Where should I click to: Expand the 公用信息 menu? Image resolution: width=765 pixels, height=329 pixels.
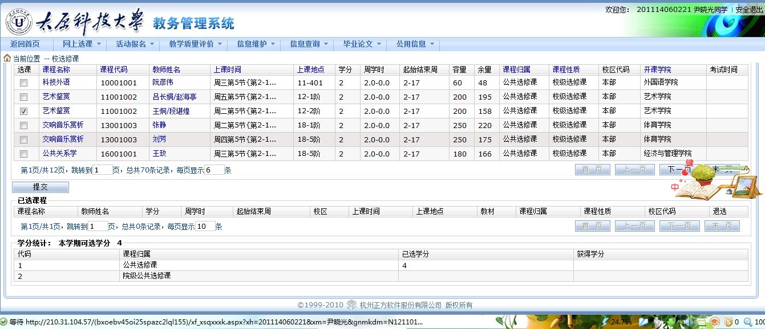coord(414,44)
